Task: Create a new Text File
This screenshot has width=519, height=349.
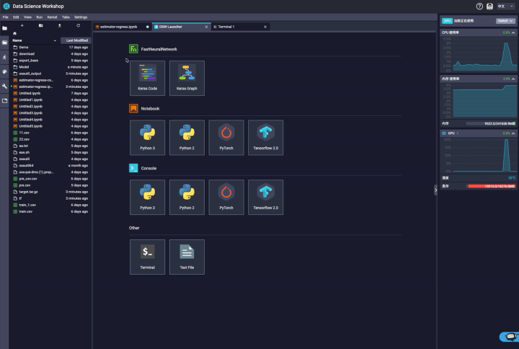Action: [x=187, y=257]
